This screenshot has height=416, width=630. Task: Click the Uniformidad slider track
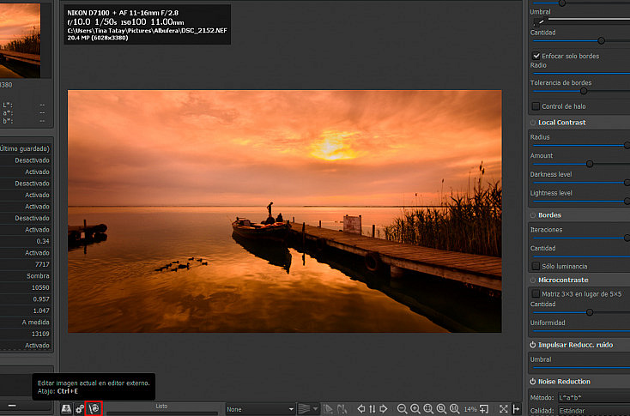click(581, 331)
